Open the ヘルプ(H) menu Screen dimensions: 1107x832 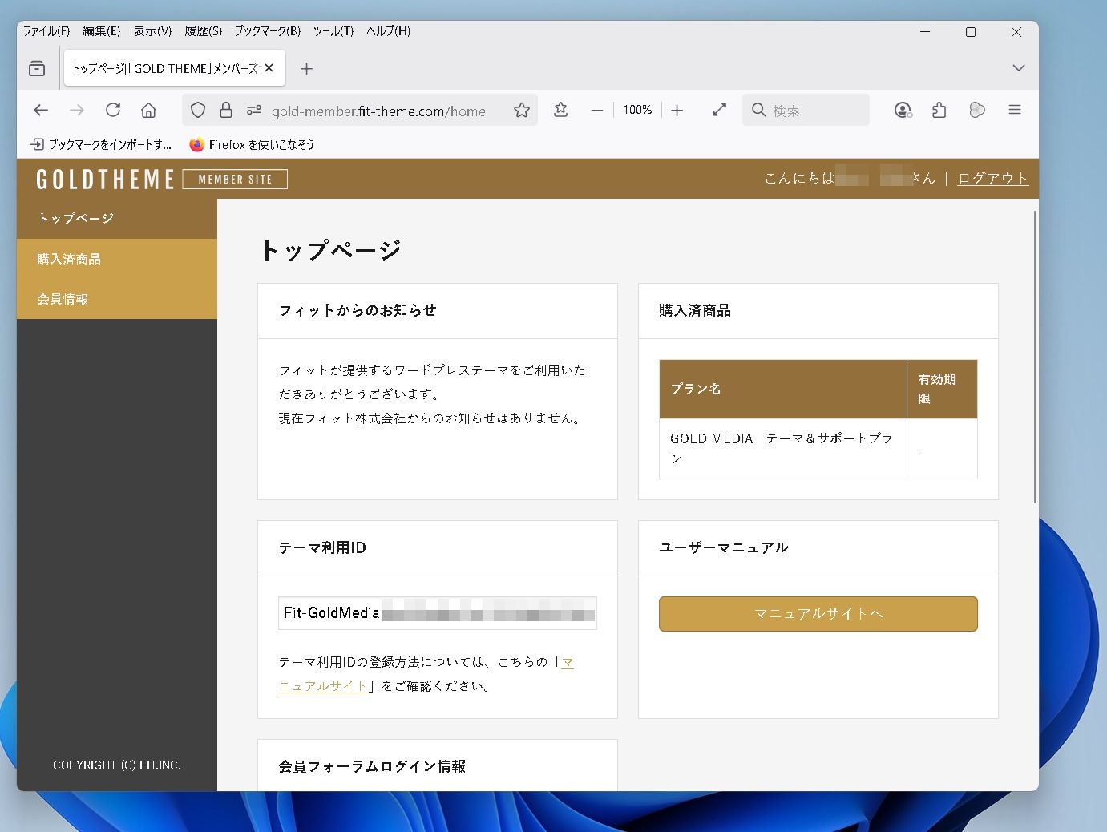389,31
